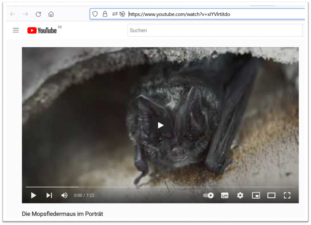Play video using the control bar play icon

click(x=33, y=195)
